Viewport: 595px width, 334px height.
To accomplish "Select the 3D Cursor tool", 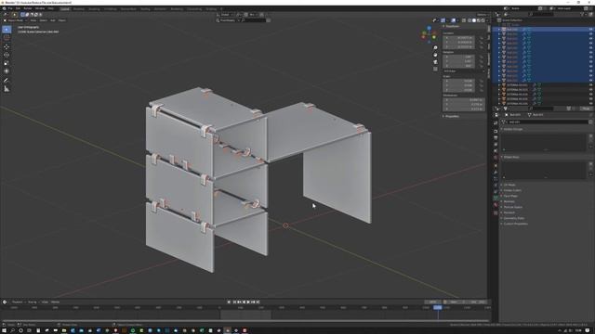I will (x=7, y=38).
